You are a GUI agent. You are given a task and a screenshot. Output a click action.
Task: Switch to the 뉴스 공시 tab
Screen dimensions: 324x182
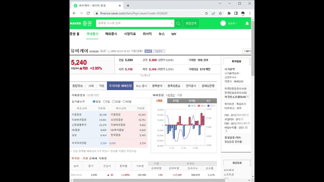(x=141, y=86)
